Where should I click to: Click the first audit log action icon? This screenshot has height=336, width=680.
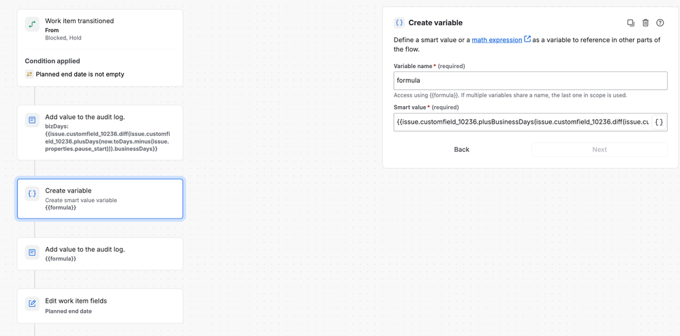[x=32, y=120]
